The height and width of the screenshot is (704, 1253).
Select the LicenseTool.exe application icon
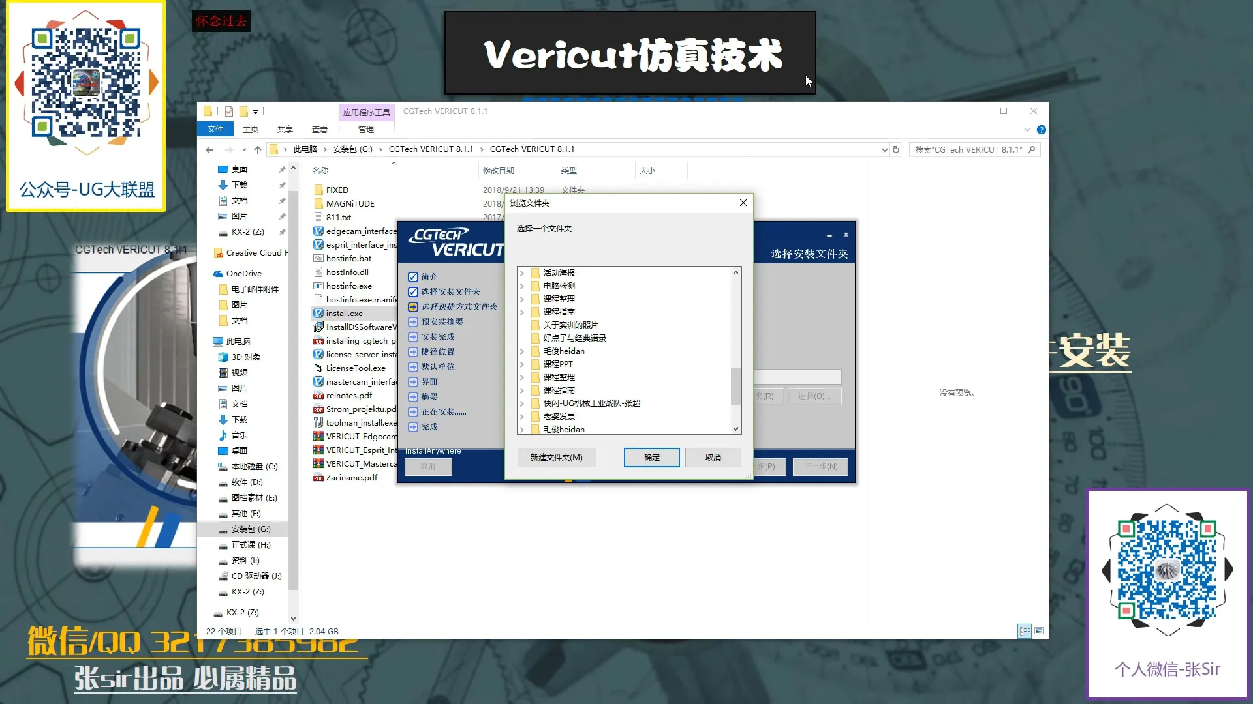click(319, 368)
